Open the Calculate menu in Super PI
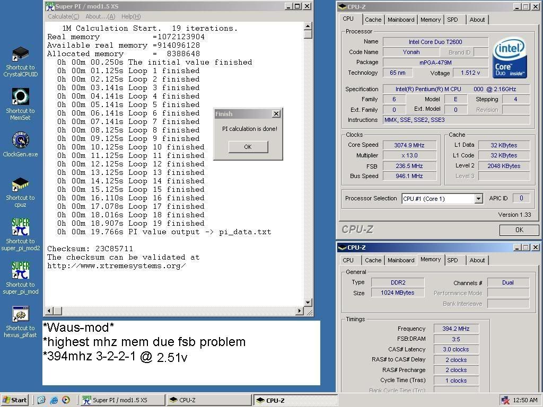The image size is (543, 407). pyautogui.click(x=64, y=16)
